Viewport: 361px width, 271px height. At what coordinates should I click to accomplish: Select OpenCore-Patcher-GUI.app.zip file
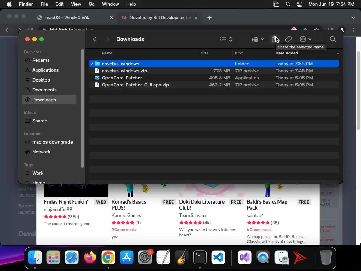pos(214,85)
